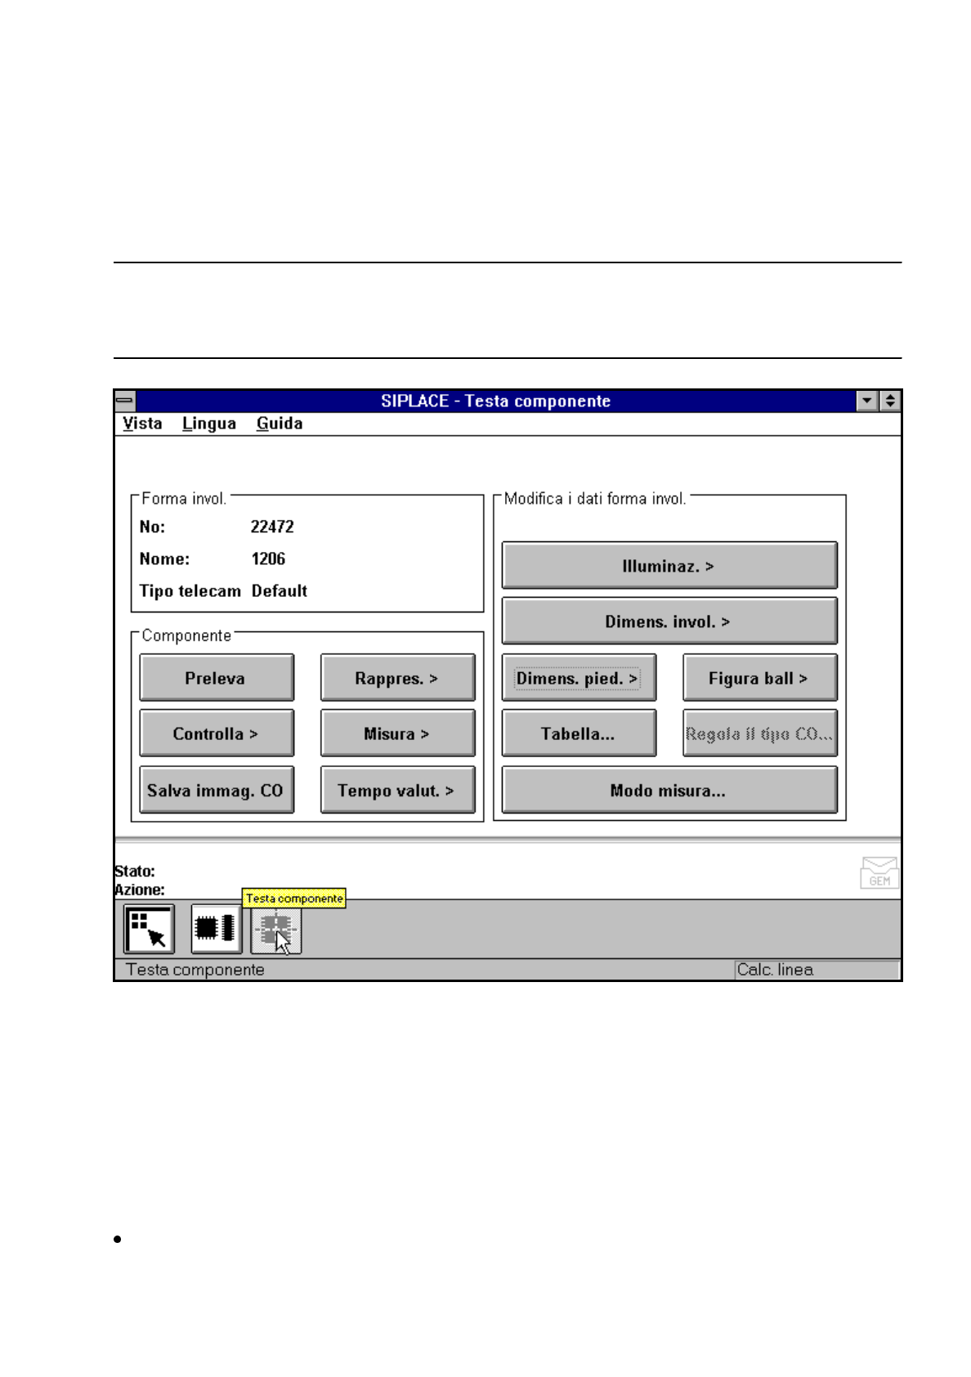971x1377 pixels.
Task: Select the chip component toolbar icon
Action: click(216, 929)
